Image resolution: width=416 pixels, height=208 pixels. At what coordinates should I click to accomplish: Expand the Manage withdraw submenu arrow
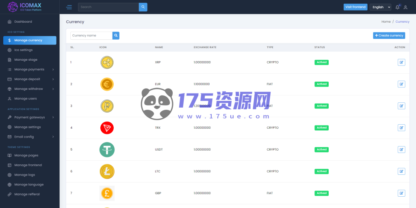53,89
